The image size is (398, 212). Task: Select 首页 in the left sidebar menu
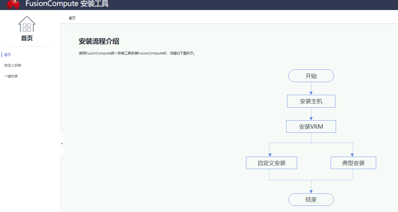click(x=8, y=55)
